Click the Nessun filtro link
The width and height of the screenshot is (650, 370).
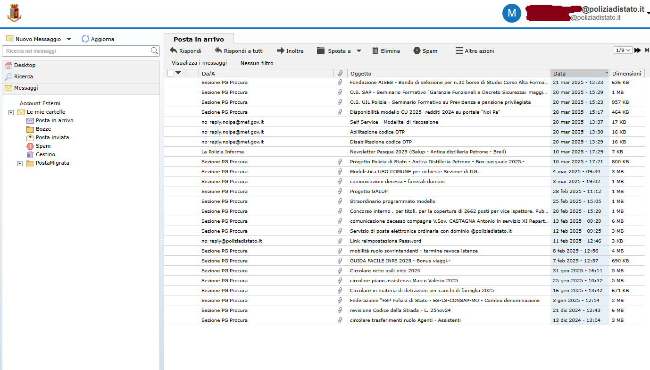[x=257, y=63]
